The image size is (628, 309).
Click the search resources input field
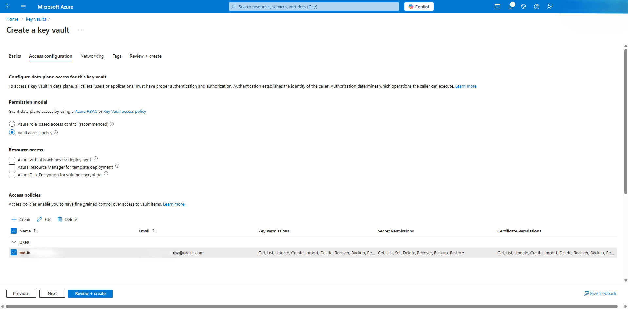pyautogui.click(x=313, y=7)
